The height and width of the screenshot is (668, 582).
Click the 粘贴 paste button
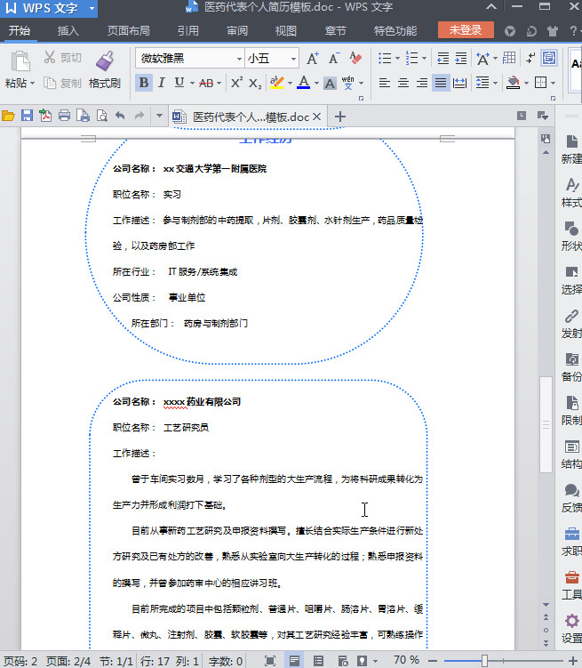click(20, 69)
